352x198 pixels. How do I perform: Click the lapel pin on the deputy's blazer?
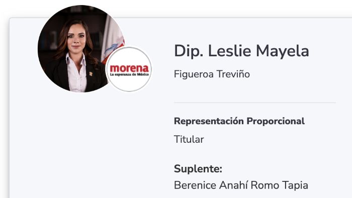point(91,73)
